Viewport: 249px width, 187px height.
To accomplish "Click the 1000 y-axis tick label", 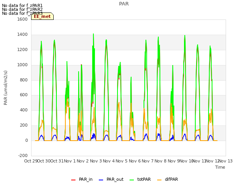I will click(23, 65).
